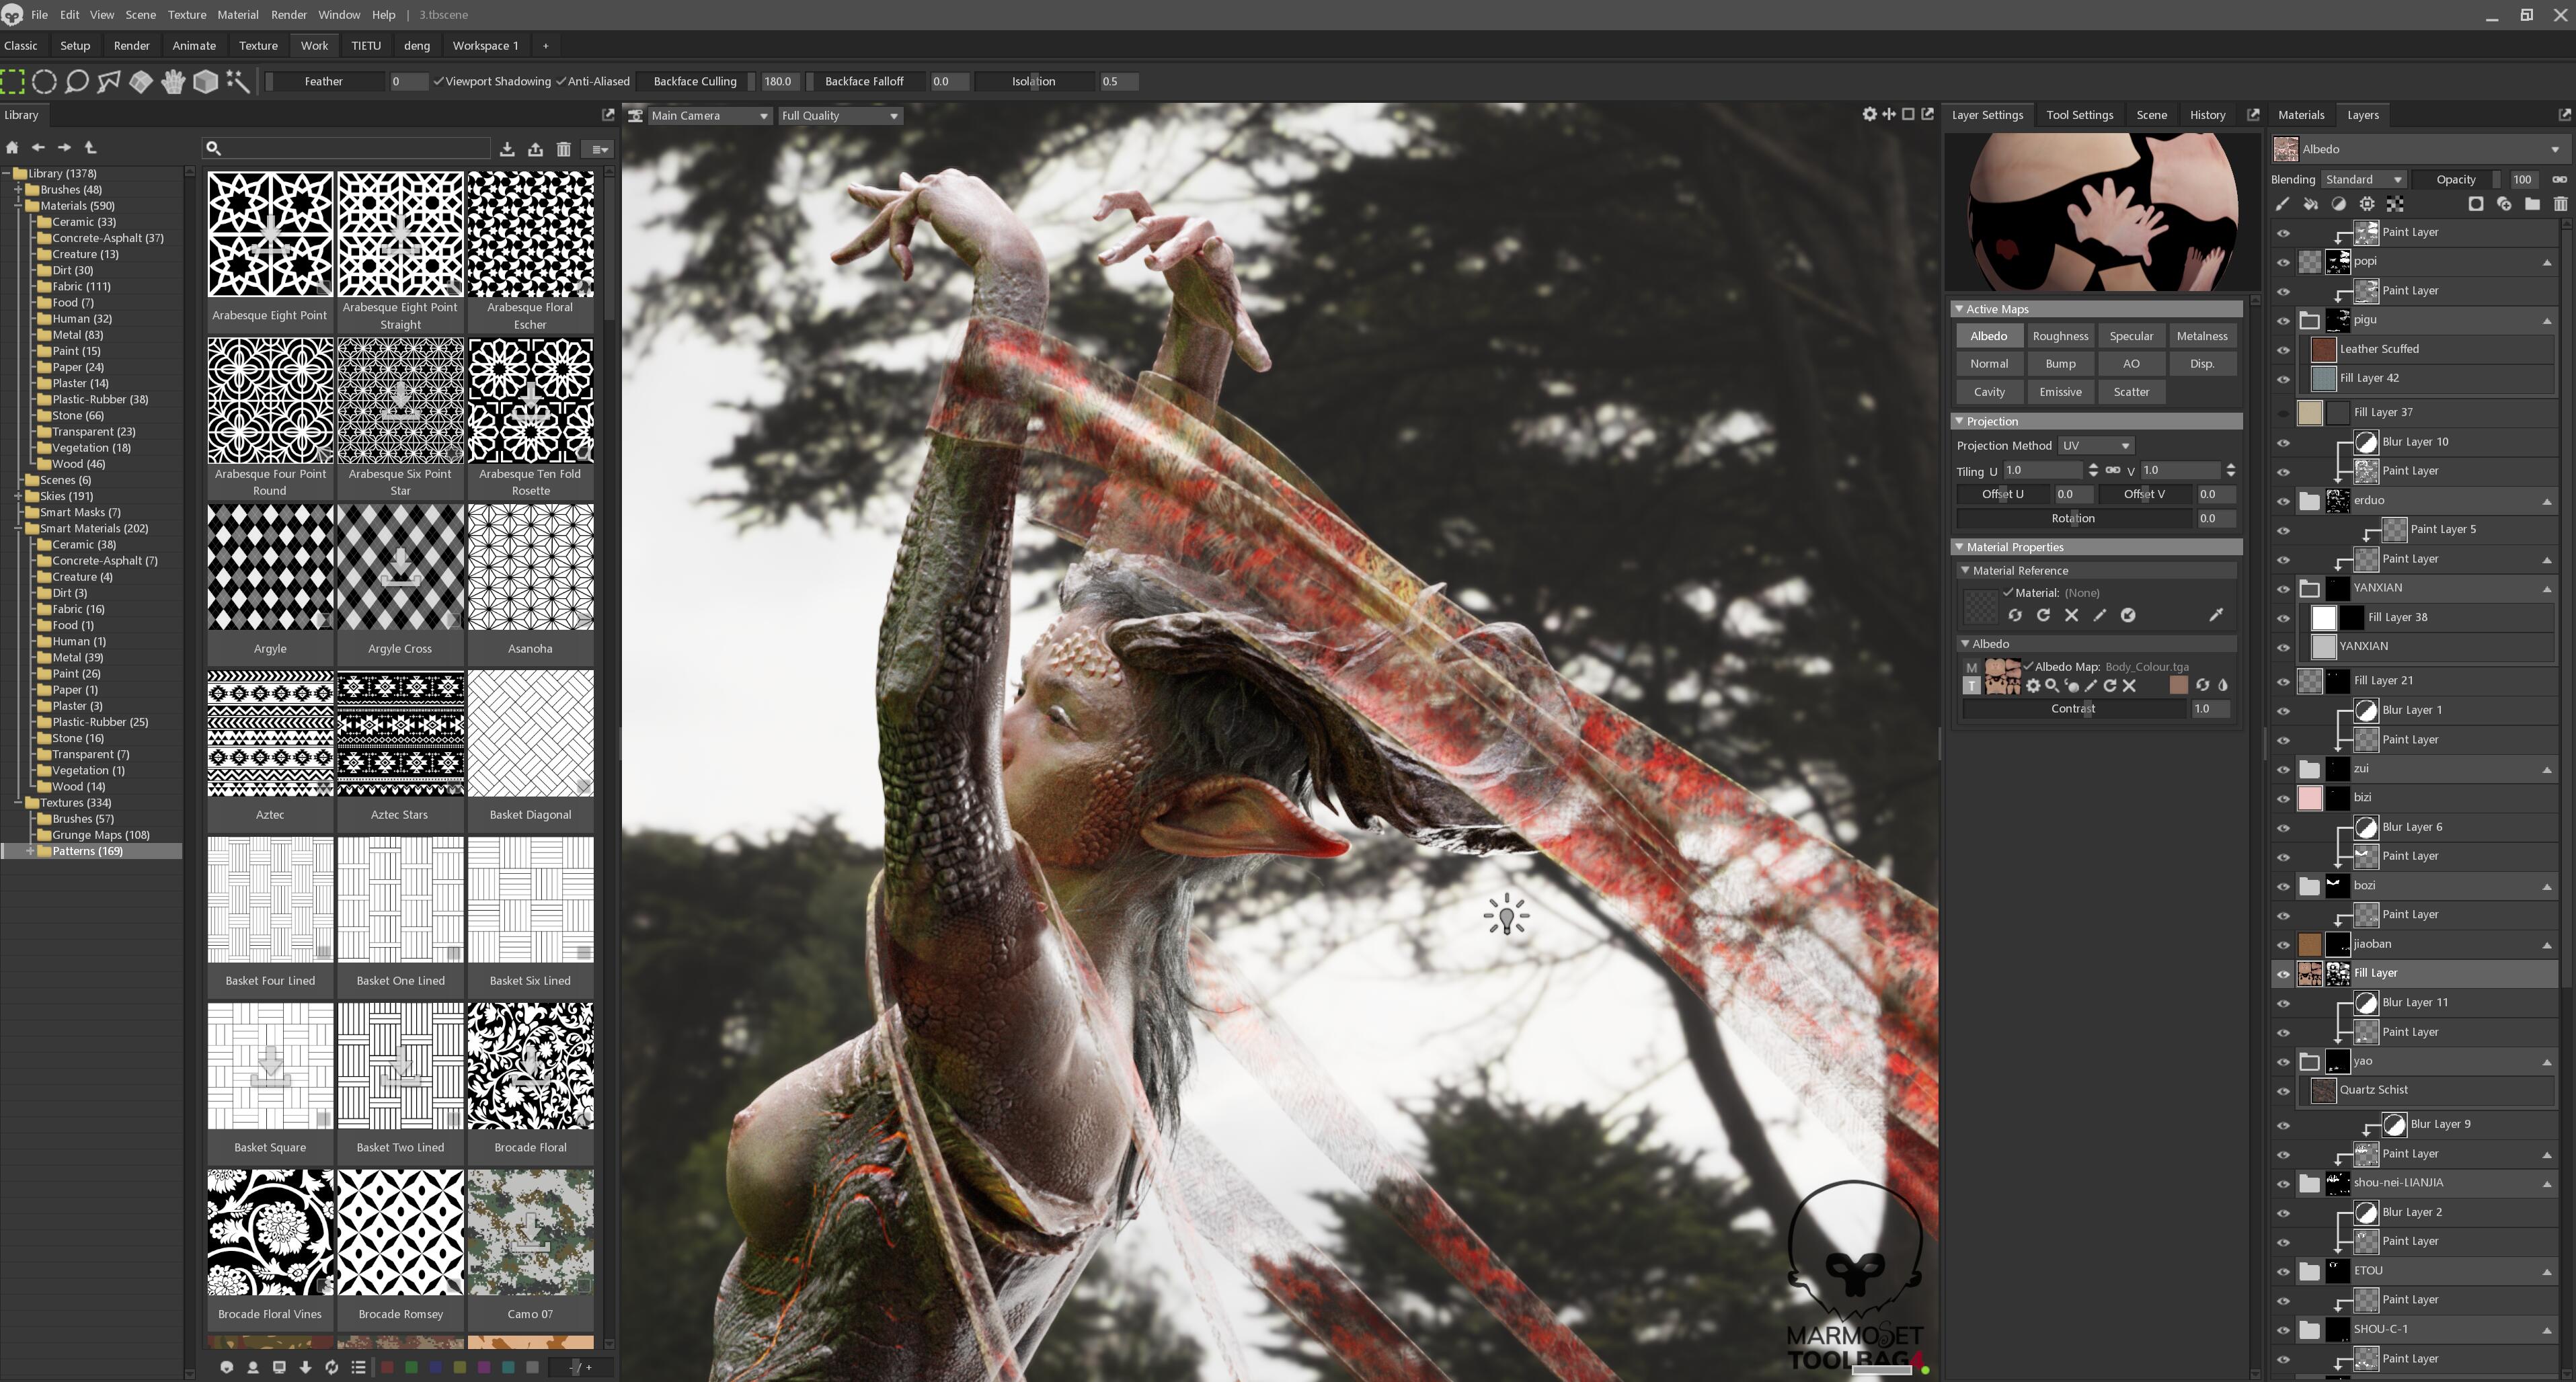Open the Texture menu in menu bar
Viewport: 2576px width, 1382px height.
pyautogui.click(x=186, y=15)
